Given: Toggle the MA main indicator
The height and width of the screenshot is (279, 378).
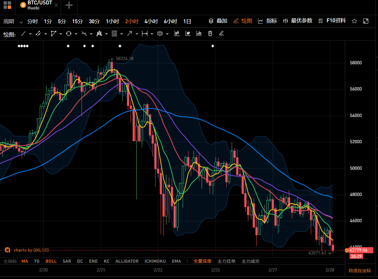Looking at the screenshot, I should 25,261.
